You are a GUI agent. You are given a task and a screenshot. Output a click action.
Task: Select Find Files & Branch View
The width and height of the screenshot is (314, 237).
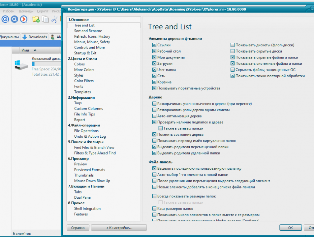(x=94, y=148)
